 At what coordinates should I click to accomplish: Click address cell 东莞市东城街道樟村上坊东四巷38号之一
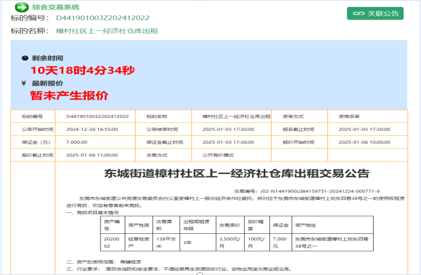pyautogui.click(x=333, y=243)
